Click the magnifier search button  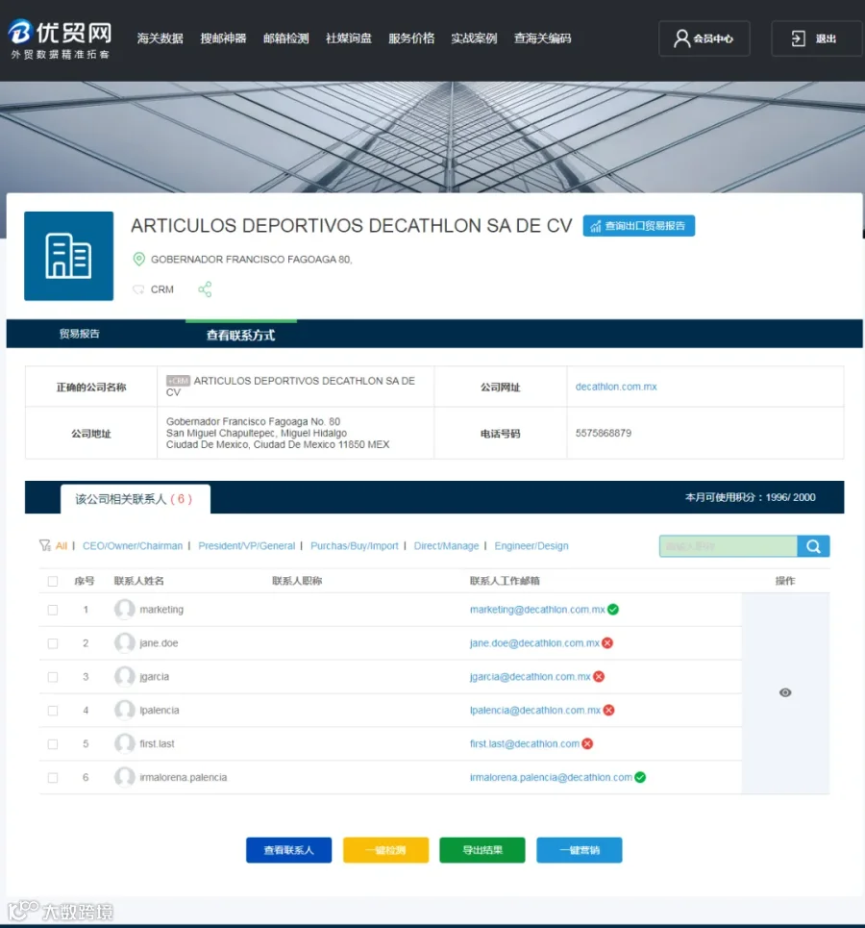click(x=813, y=546)
